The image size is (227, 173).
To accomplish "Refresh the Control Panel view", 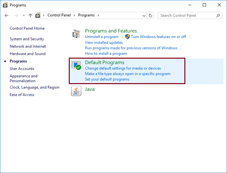I will [x=150, y=15].
